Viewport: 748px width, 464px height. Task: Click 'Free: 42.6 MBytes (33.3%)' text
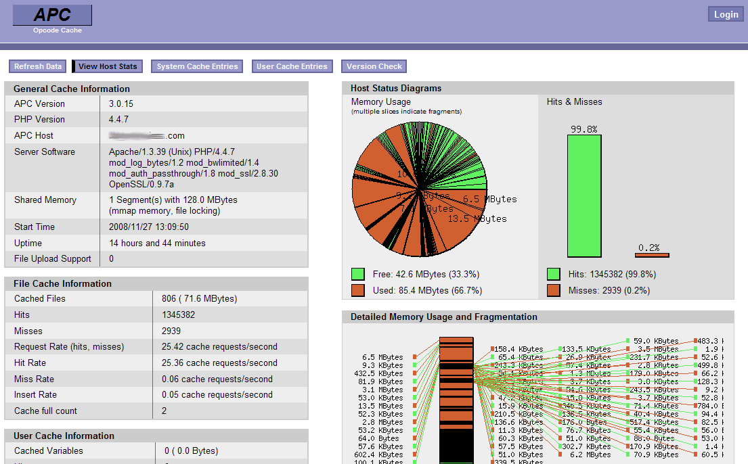(426, 274)
